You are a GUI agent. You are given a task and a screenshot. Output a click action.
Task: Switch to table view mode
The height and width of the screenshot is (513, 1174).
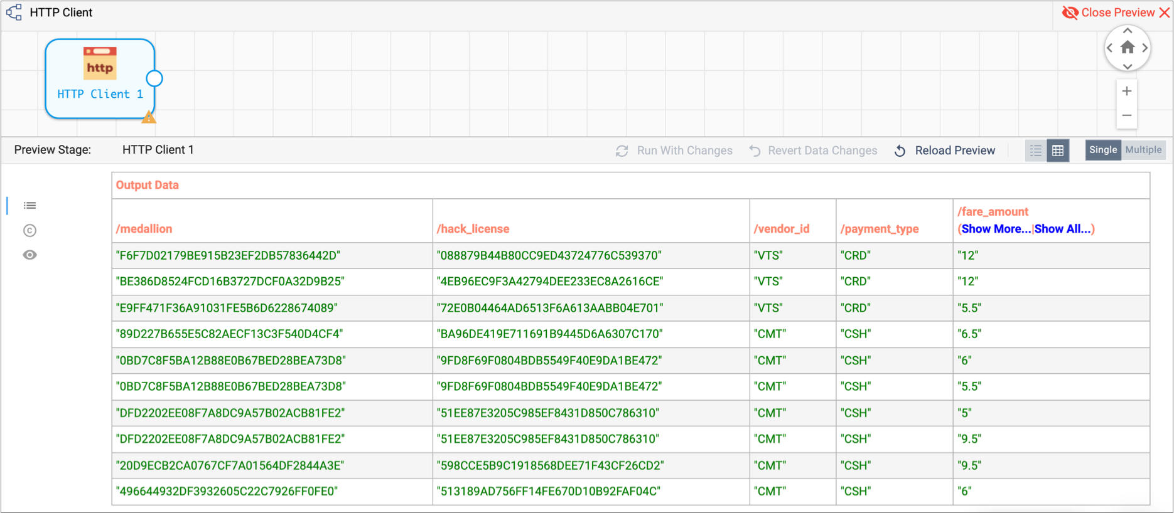coord(1058,151)
